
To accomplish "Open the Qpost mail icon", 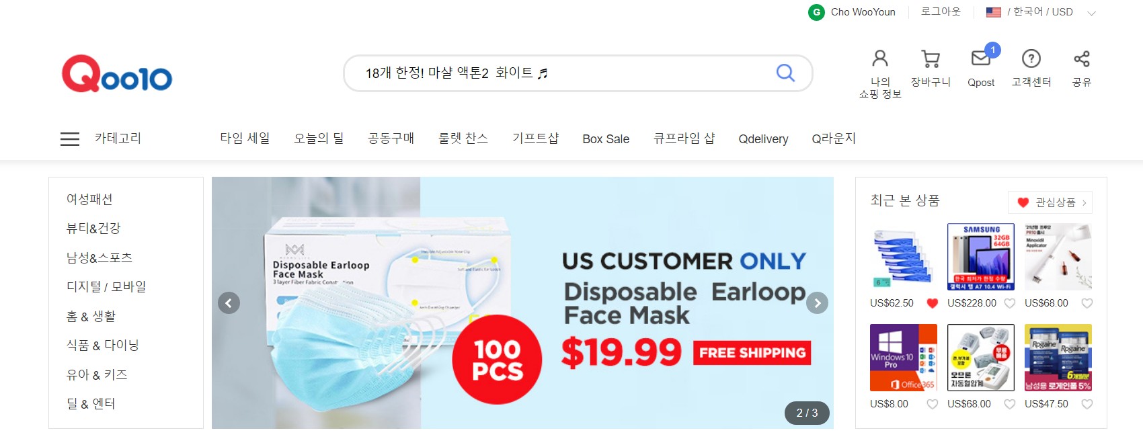I will (x=981, y=58).
